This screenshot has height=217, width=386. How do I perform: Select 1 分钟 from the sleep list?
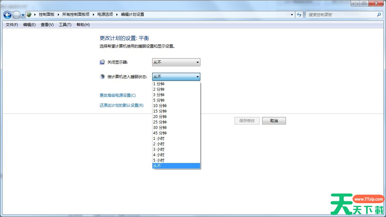176,84
